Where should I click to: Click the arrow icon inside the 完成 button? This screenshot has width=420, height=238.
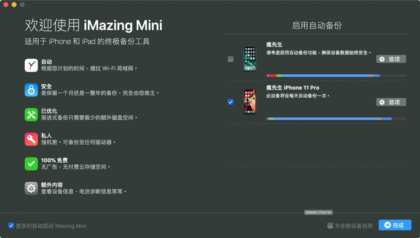point(388,225)
